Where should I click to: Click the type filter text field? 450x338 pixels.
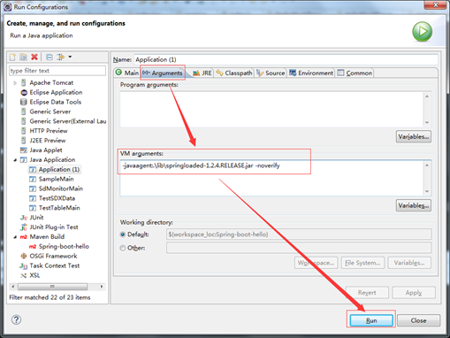(x=57, y=71)
